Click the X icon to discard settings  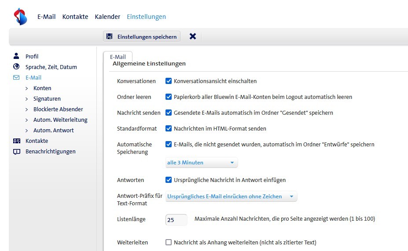pyautogui.click(x=192, y=36)
